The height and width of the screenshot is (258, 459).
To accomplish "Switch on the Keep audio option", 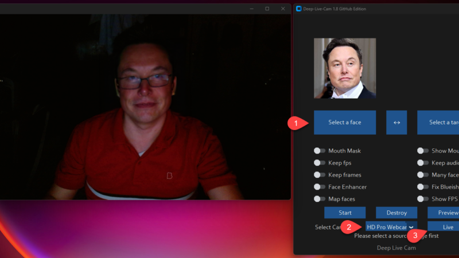I will 422,163.
